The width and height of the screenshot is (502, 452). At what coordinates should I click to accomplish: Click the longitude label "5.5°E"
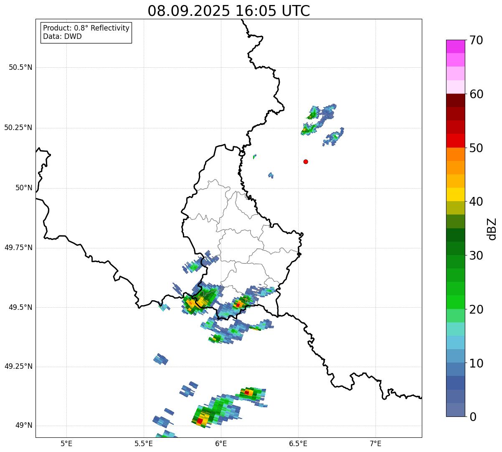point(144,444)
